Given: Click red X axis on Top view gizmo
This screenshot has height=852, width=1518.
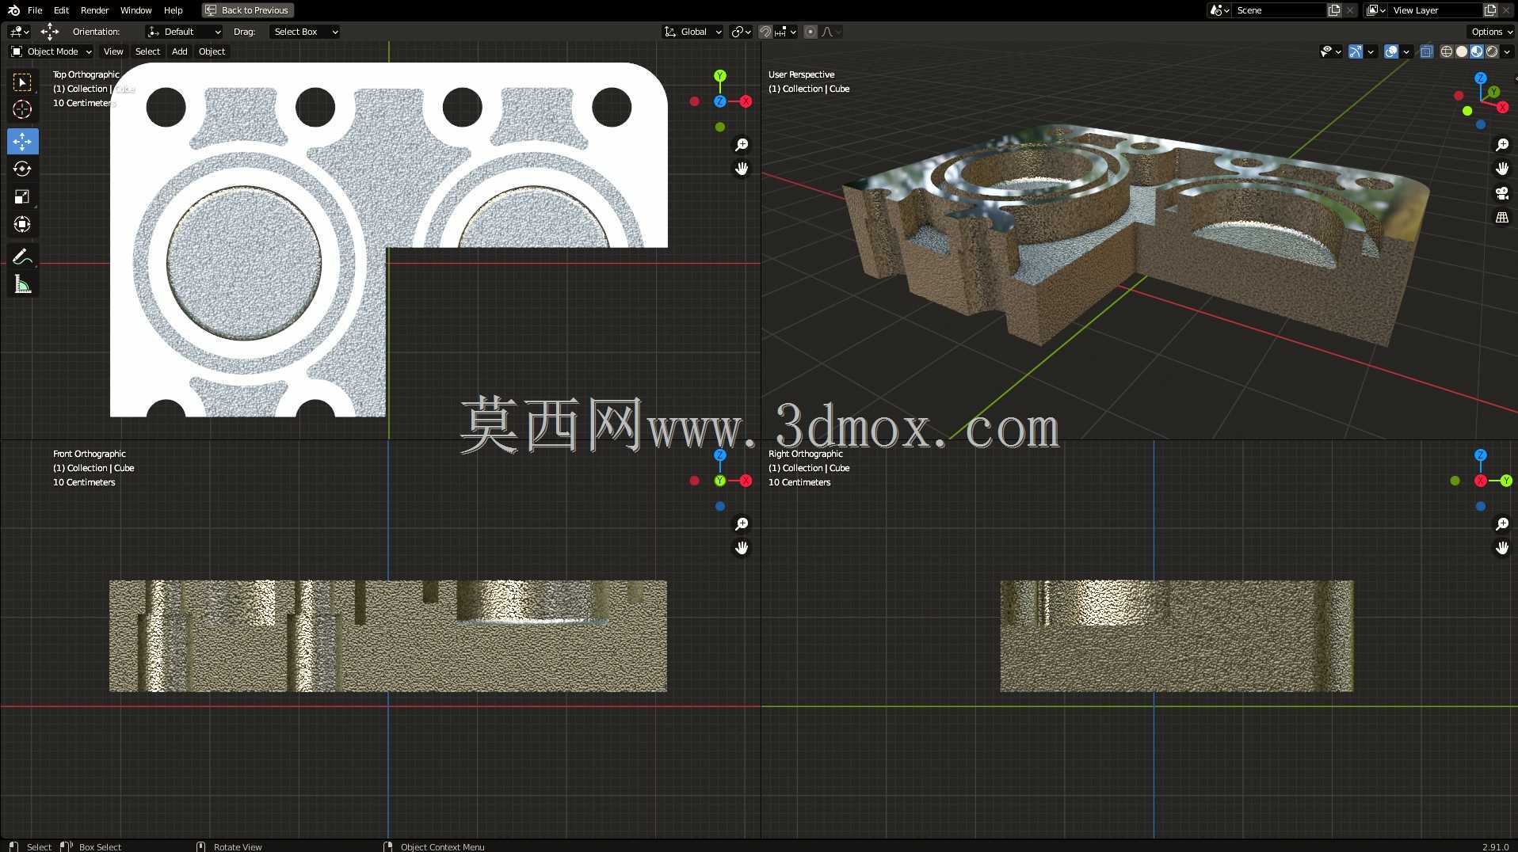Looking at the screenshot, I should tap(746, 101).
